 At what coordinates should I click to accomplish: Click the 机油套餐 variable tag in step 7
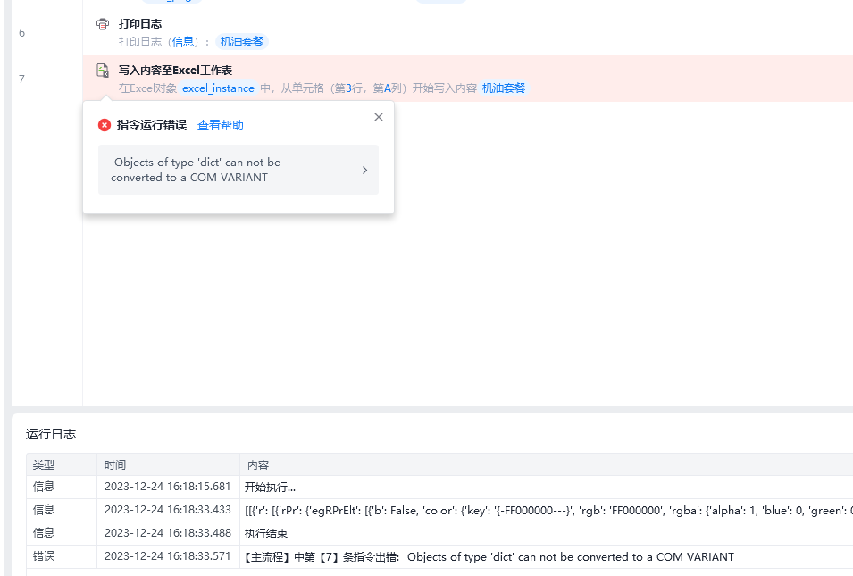[504, 88]
